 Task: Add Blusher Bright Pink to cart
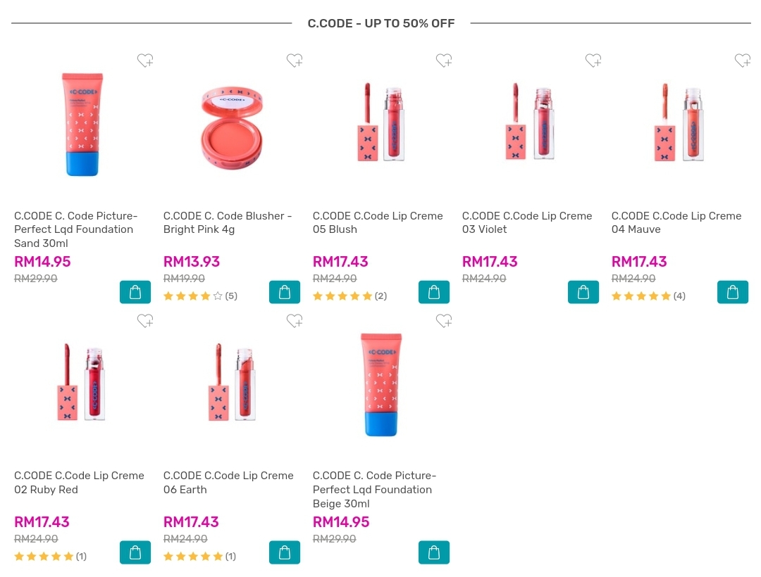285,292
